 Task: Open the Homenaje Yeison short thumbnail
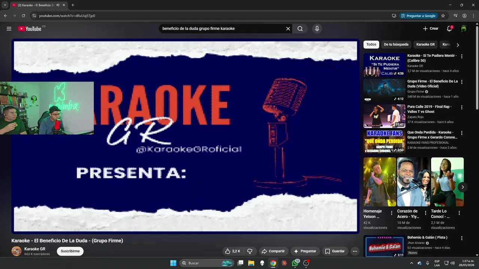(x=379, y=182)
